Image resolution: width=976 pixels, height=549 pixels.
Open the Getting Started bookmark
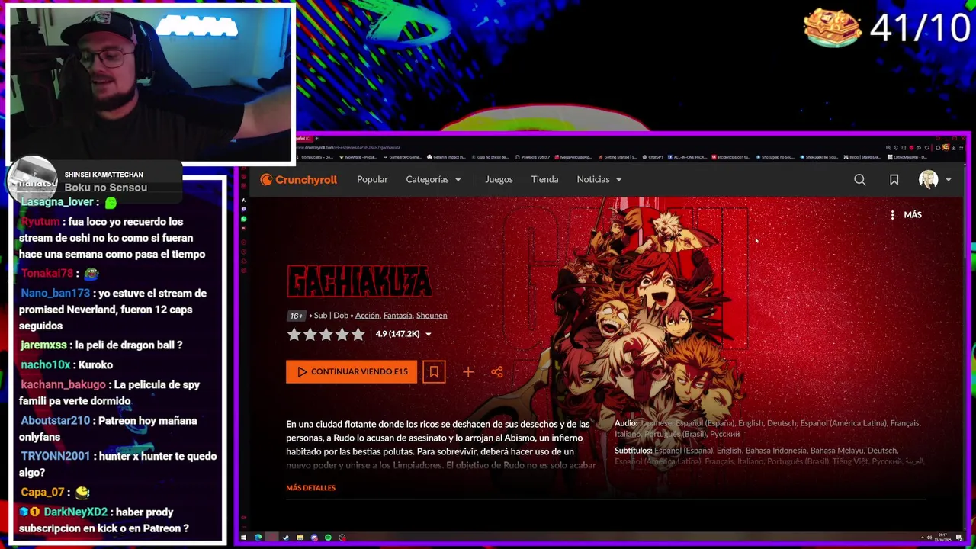point(618,157)
